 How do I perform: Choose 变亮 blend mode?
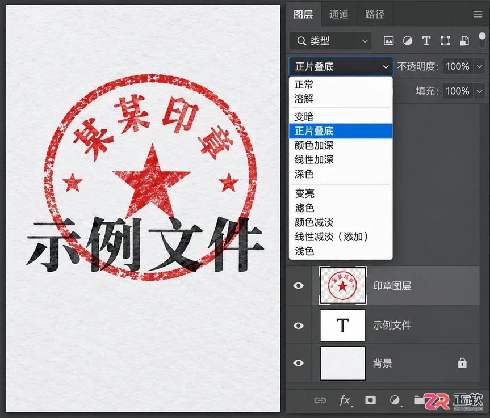[x=341, y=193]
